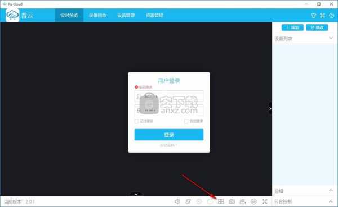The image size is (338, 207).
Task: Click the greyed round icon in bottom toolbar
Action: (199, 201)
